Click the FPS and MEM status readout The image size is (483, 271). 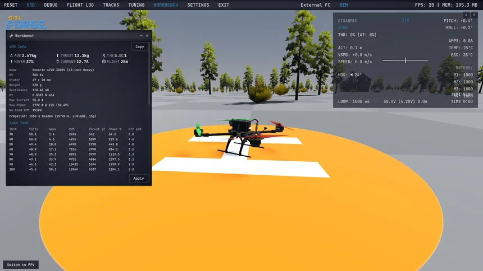pos(446,5)
